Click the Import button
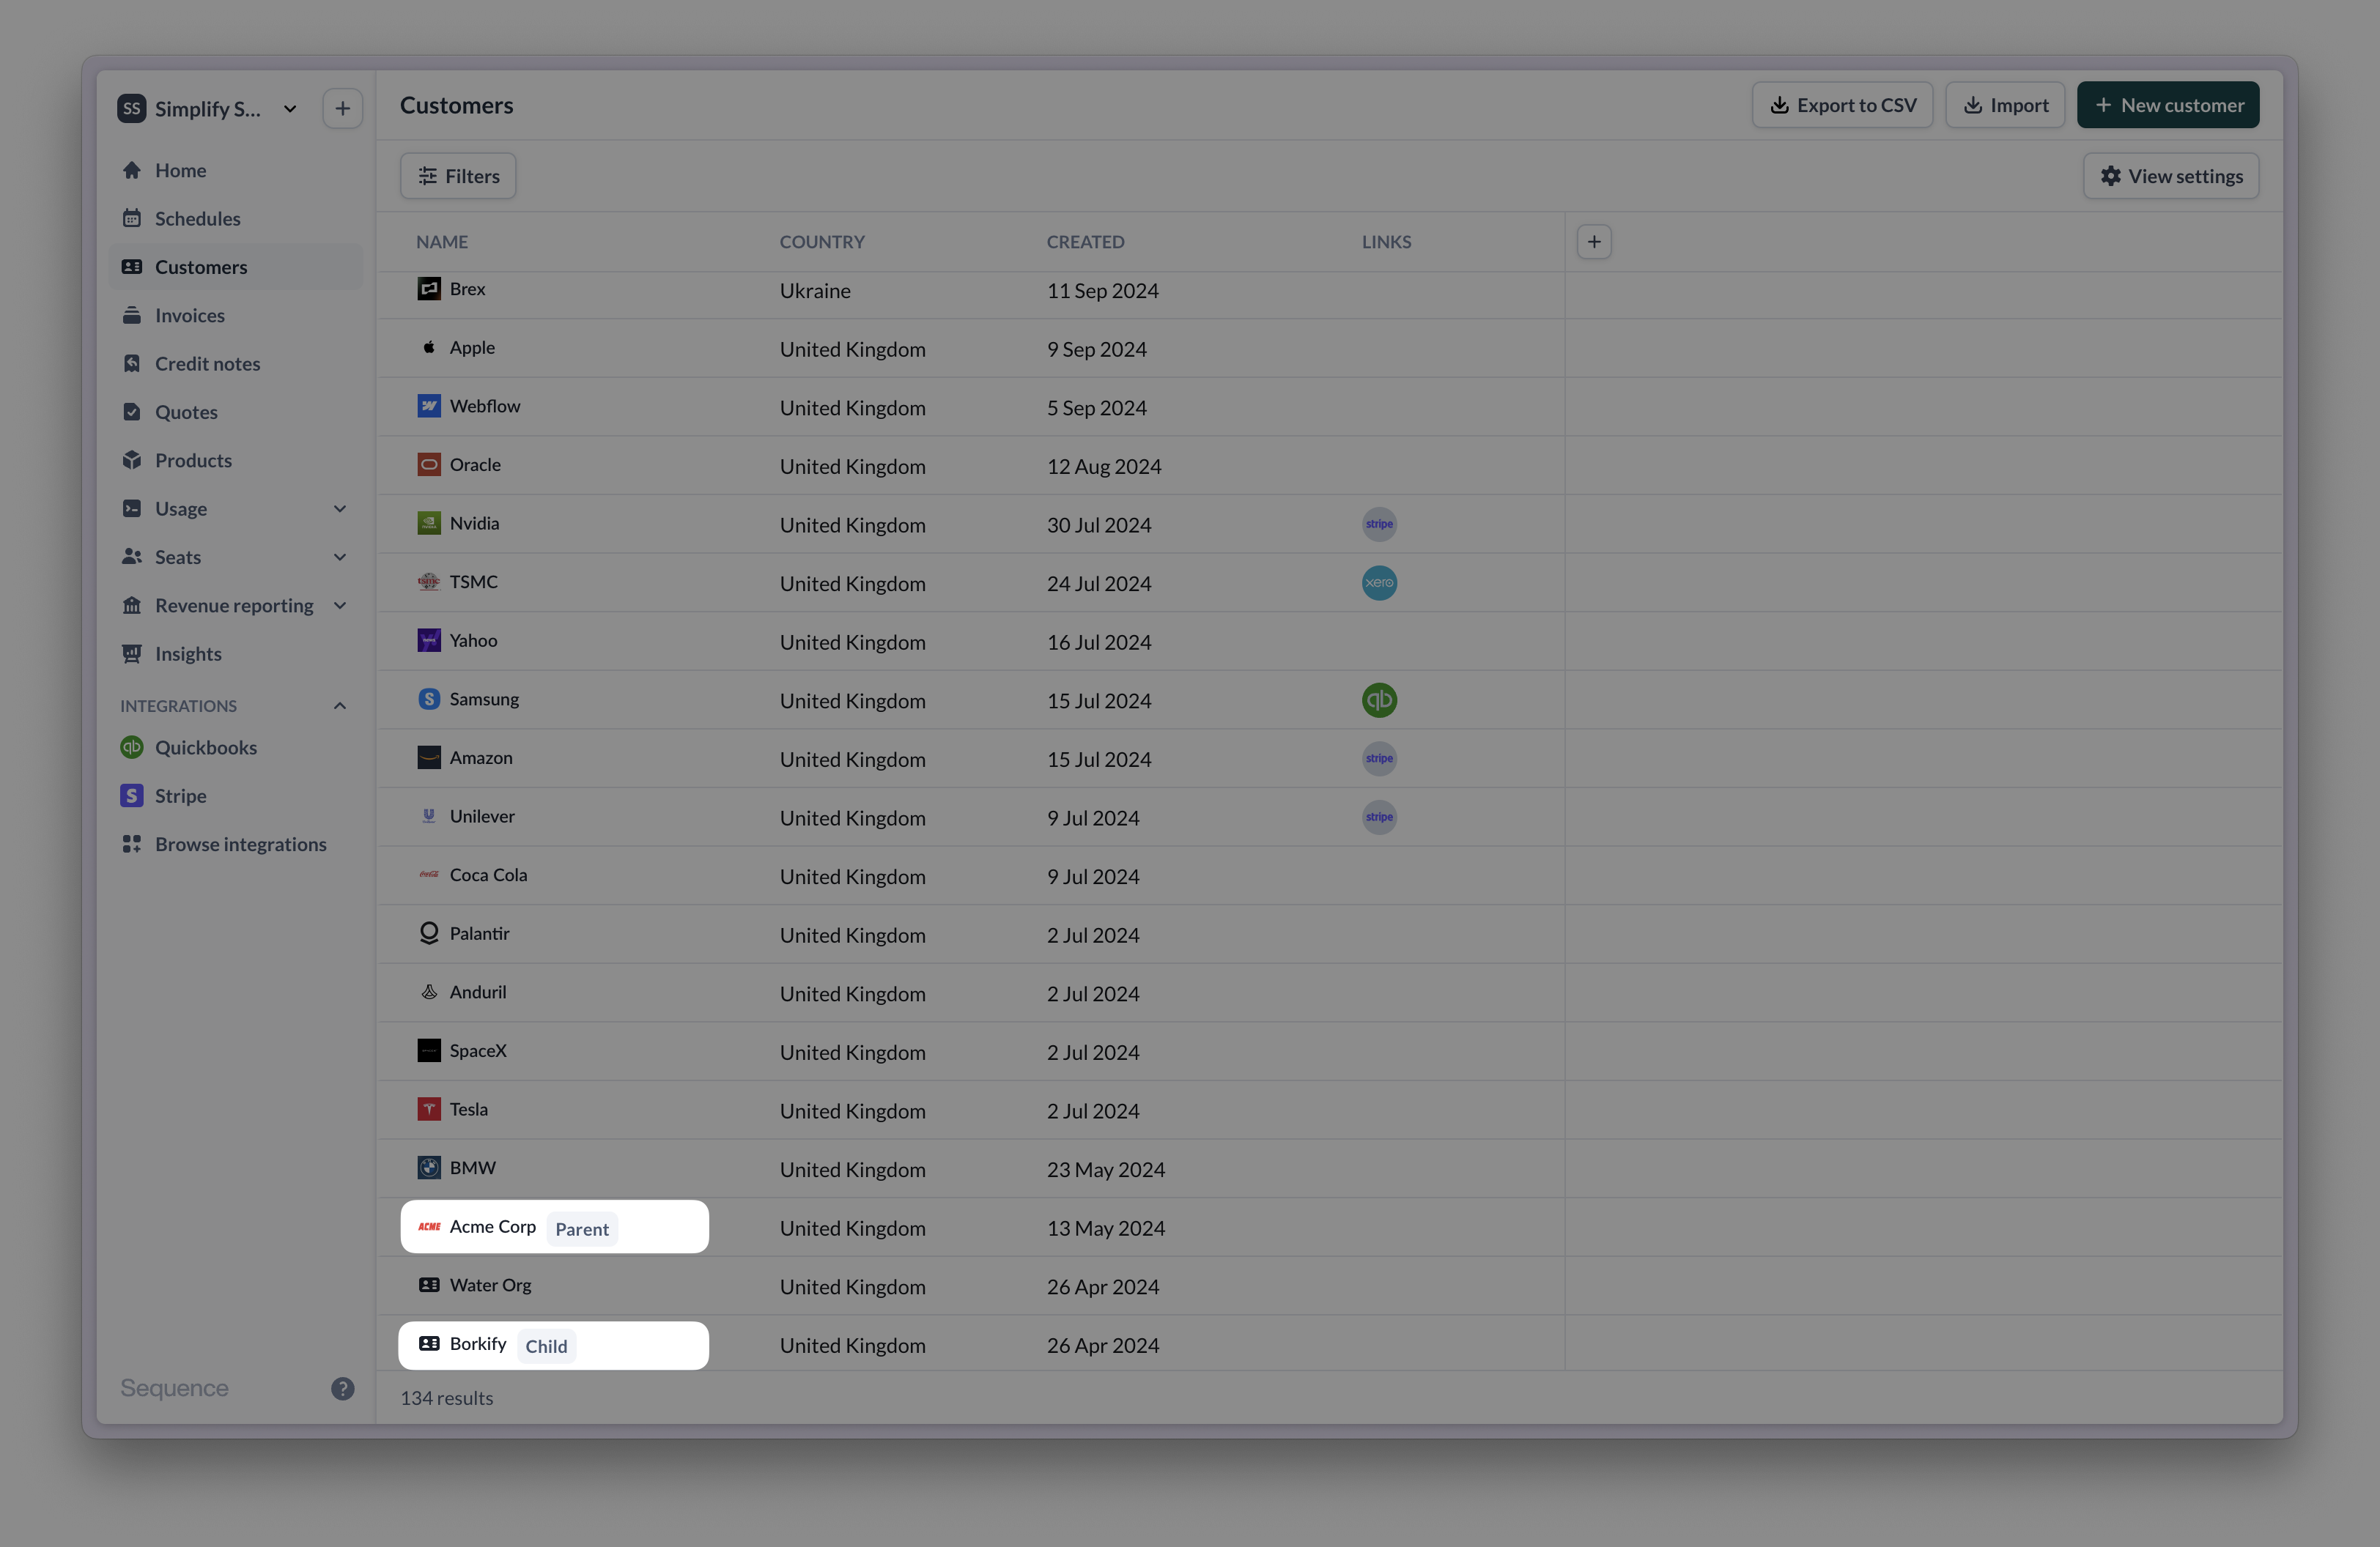 [2005, 105]
